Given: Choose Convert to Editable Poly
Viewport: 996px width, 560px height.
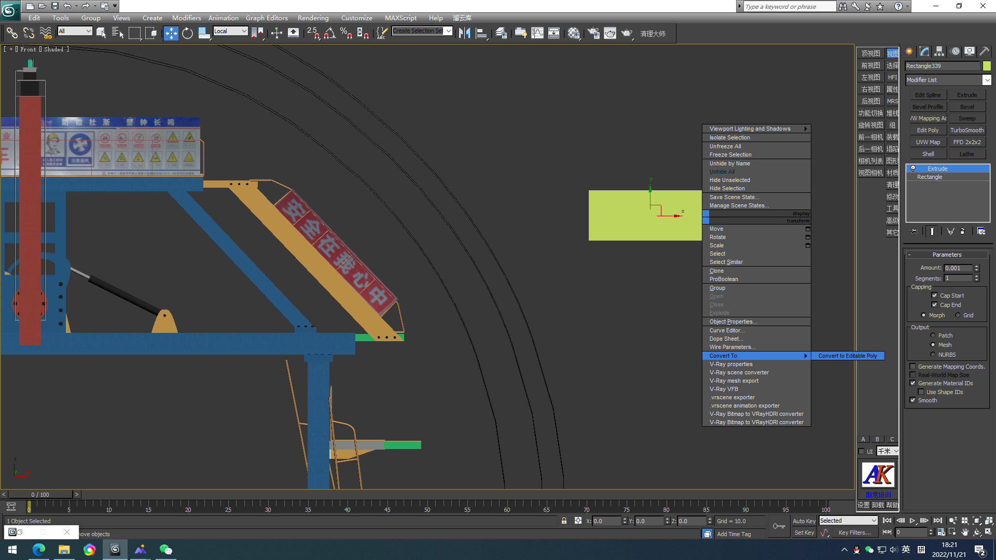Looking at the screenshot, I should tap(848, 356).
